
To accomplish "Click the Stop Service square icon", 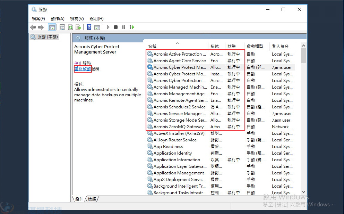I will [x=116, y=27].
